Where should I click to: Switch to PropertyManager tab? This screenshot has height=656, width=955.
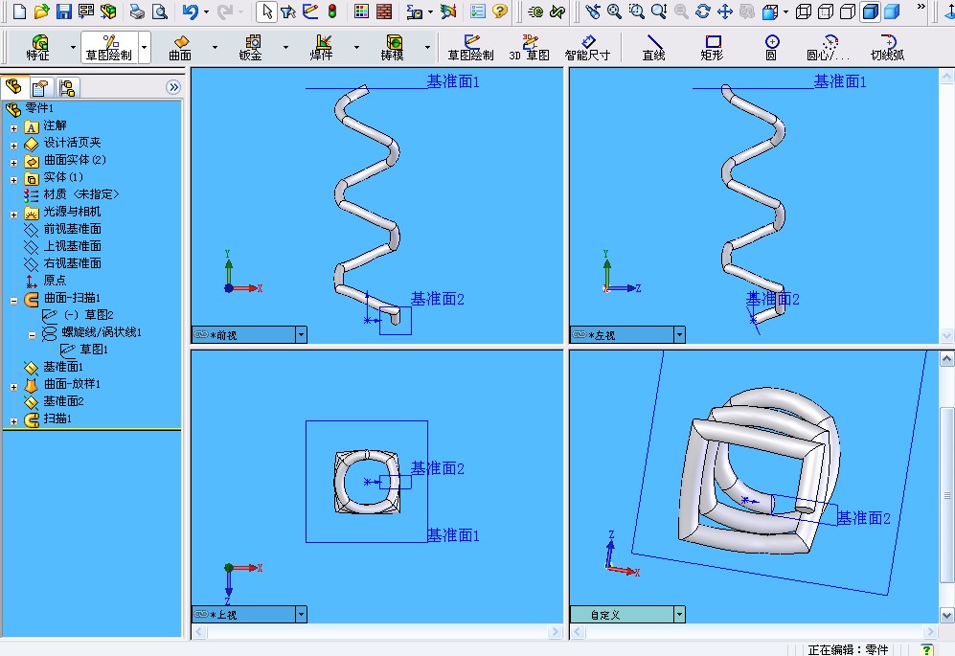(40, 88)
